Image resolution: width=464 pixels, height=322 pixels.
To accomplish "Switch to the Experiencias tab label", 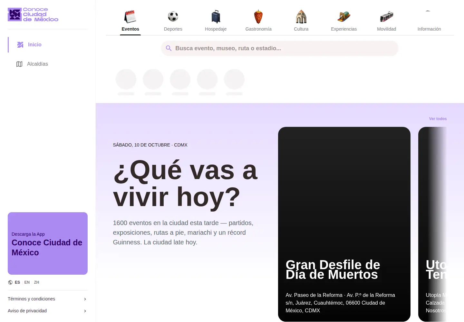I will [344, 29].
